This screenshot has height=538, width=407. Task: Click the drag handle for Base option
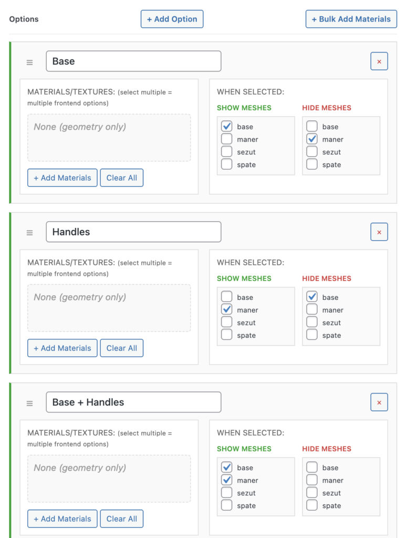point(30,62)
